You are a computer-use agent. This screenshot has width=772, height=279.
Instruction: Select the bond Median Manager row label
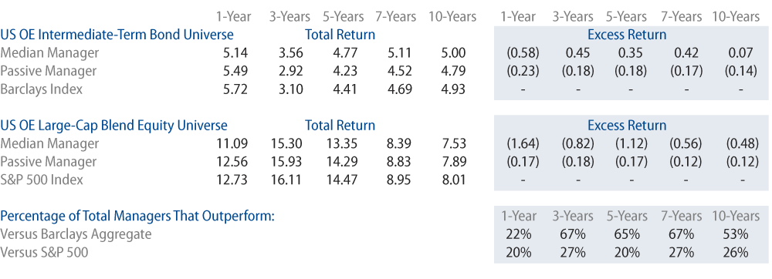pos(49,53)
